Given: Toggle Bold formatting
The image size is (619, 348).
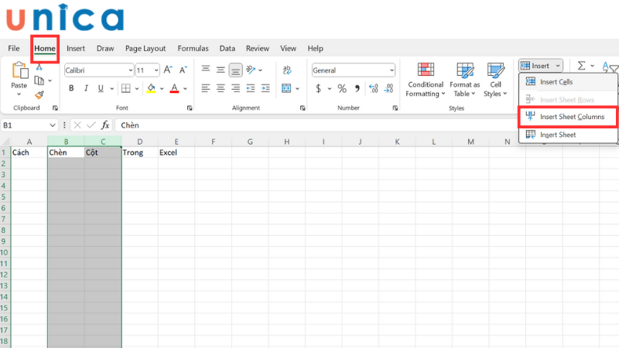Looking at the screenshot, I should [x=71, y=89].
